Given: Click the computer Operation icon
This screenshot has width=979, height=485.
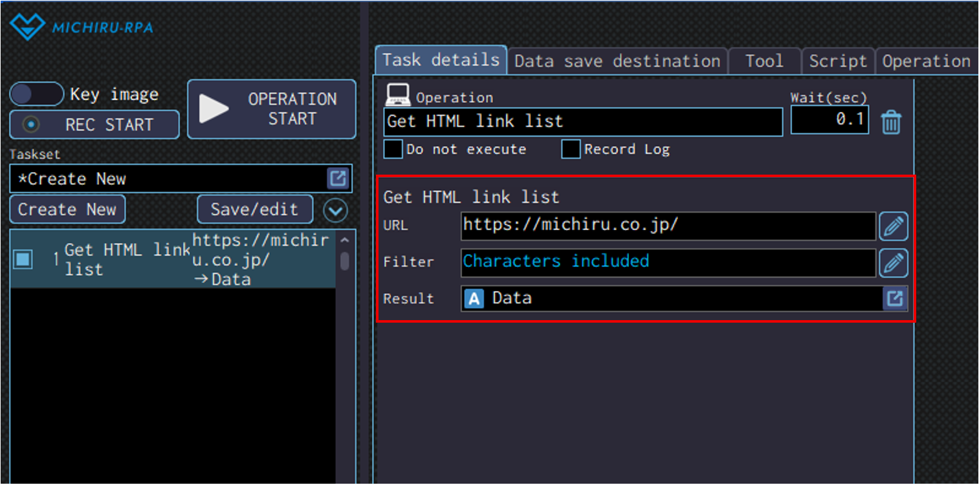Looking at the screenshot, I should pos(397,96).
